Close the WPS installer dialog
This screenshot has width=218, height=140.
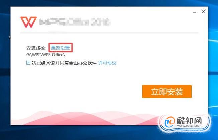pyautogui.click(x=203, y=11)
